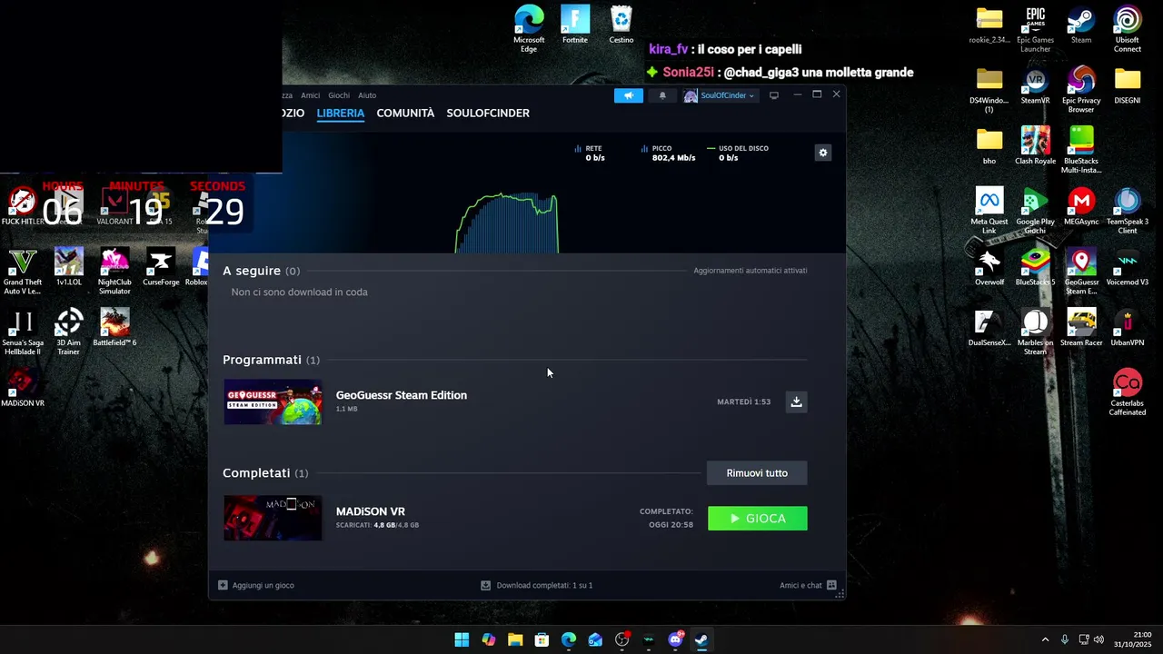
Task: Click the A seguire section heading
Action: [261, 271]
